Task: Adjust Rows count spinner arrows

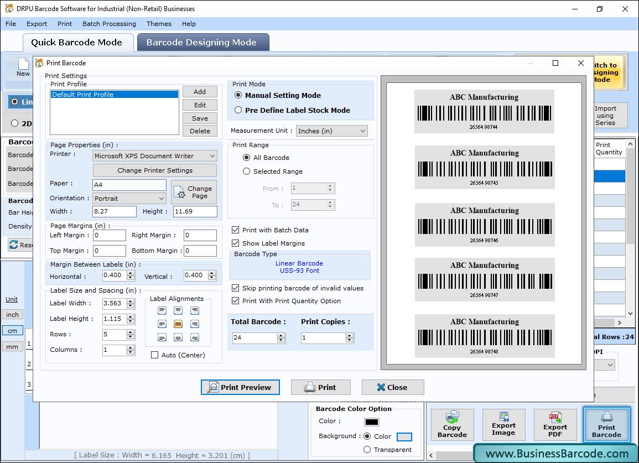Action: [x=131, y=335]
